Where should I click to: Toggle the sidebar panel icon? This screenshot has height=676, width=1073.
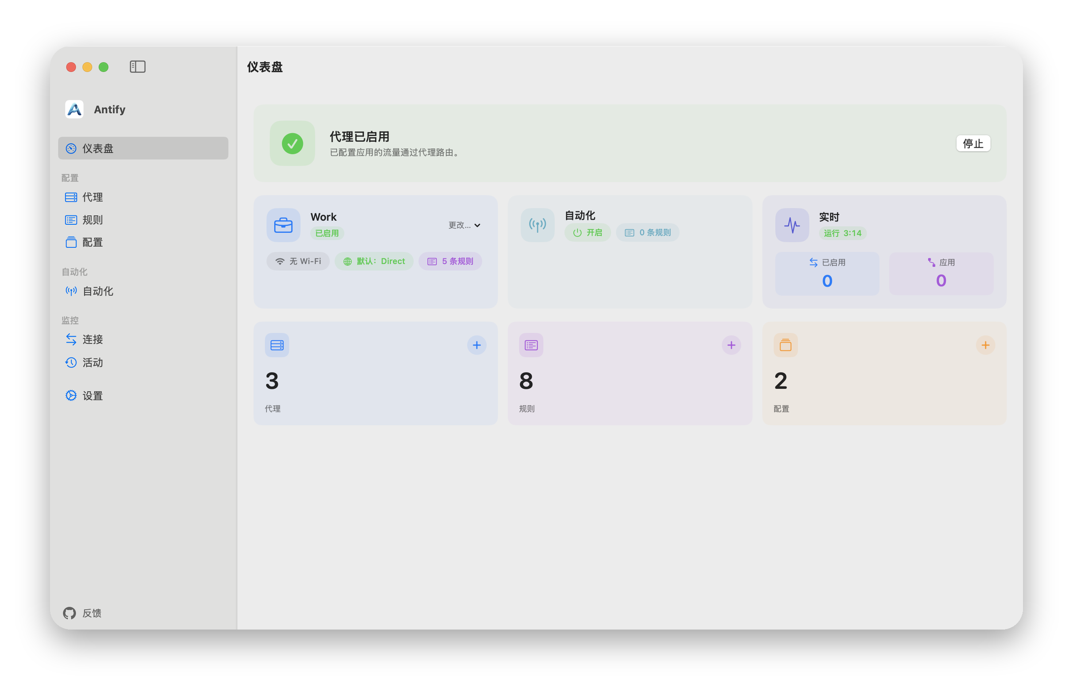[x=138, y=67]
